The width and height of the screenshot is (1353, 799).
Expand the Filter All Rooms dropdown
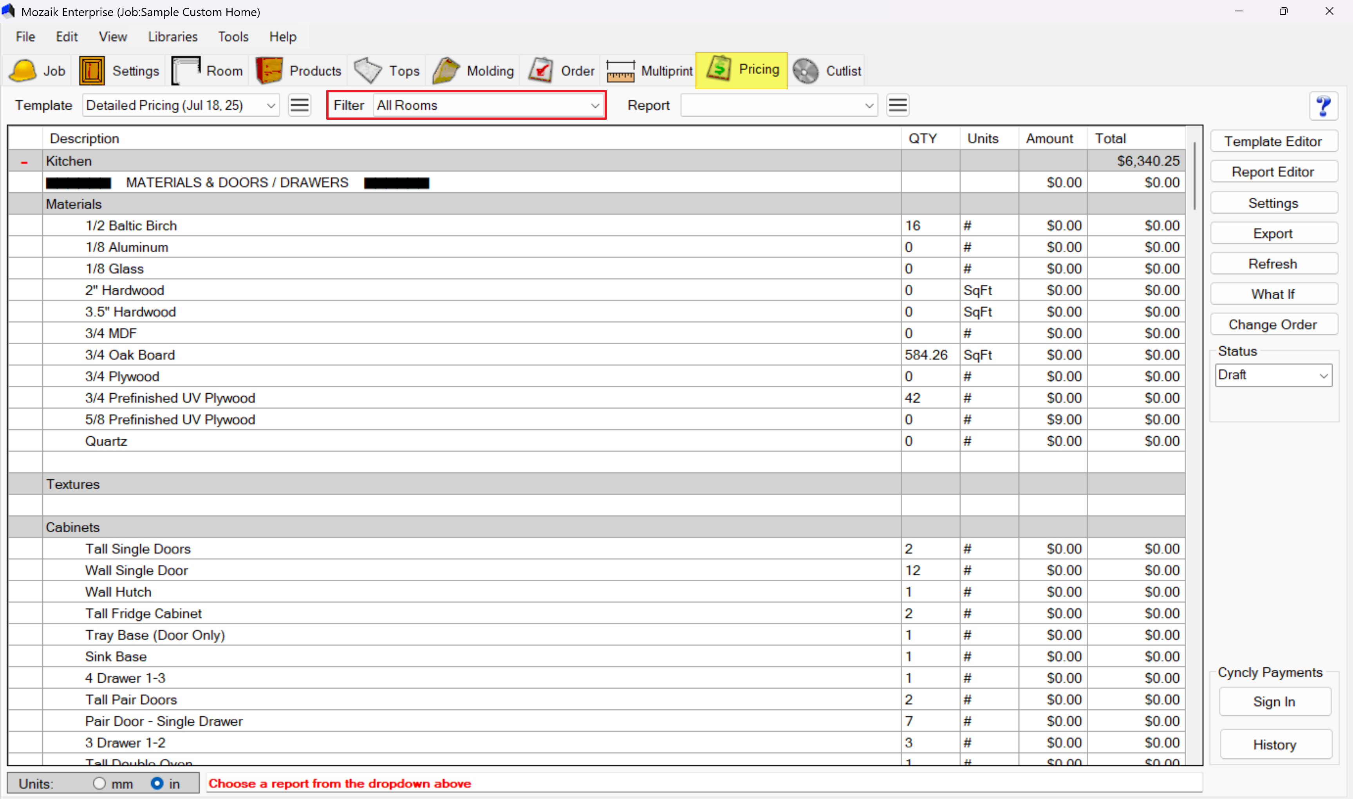click(x=595, y=105)
